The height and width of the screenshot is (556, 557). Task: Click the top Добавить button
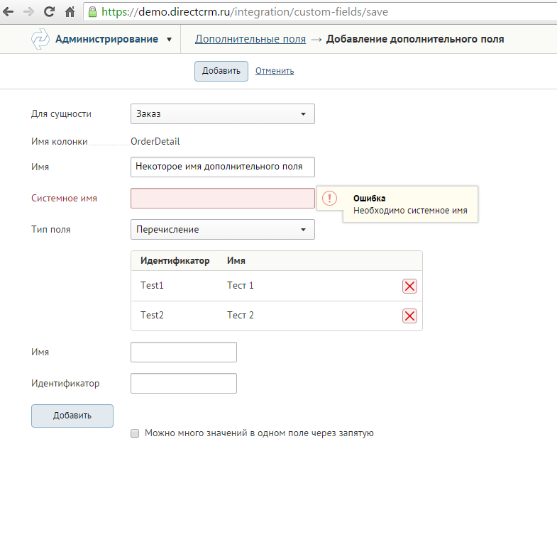click(x=221, y=71)
